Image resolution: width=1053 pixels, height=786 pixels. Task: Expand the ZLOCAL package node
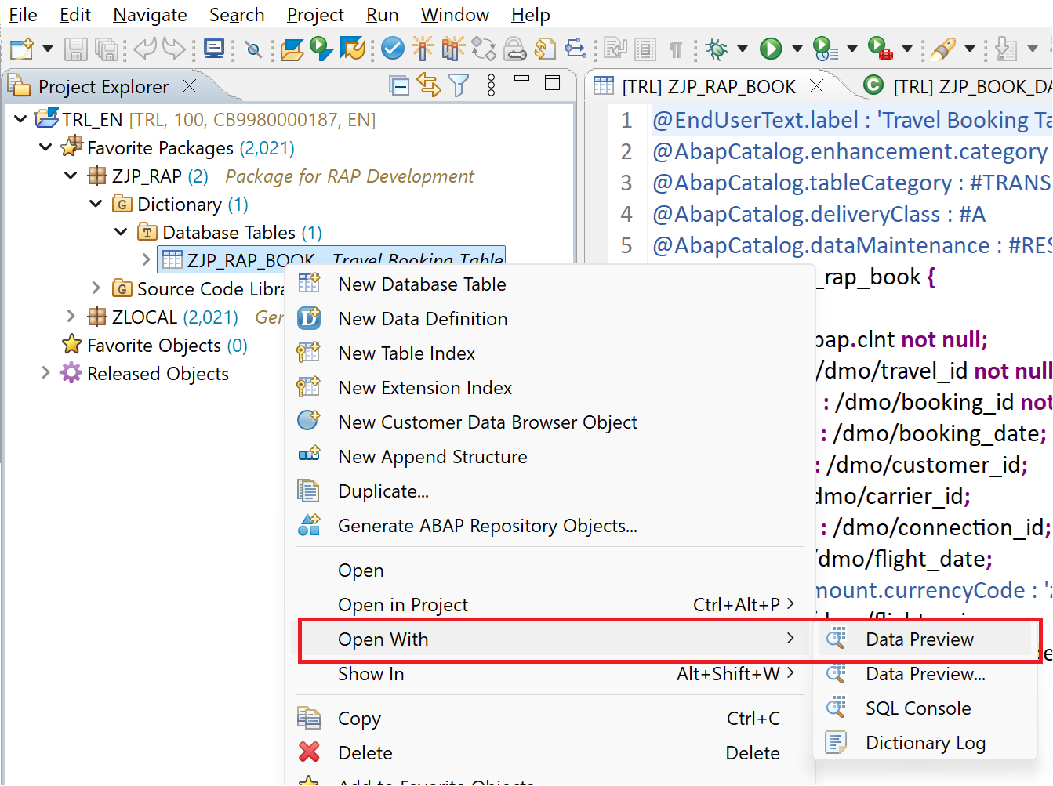pos(71,316)
